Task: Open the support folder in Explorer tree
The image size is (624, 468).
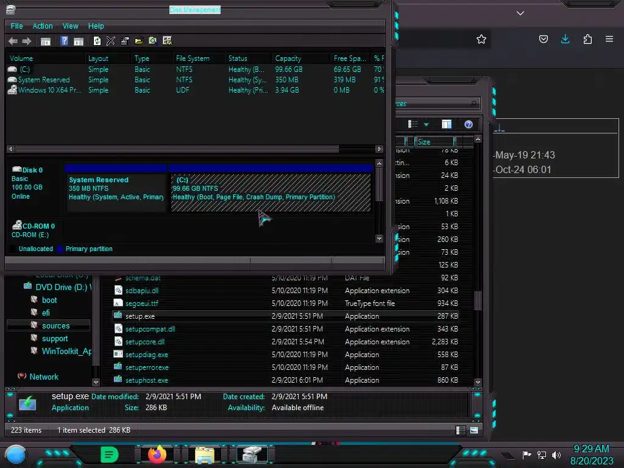Action: click(55, 339)
